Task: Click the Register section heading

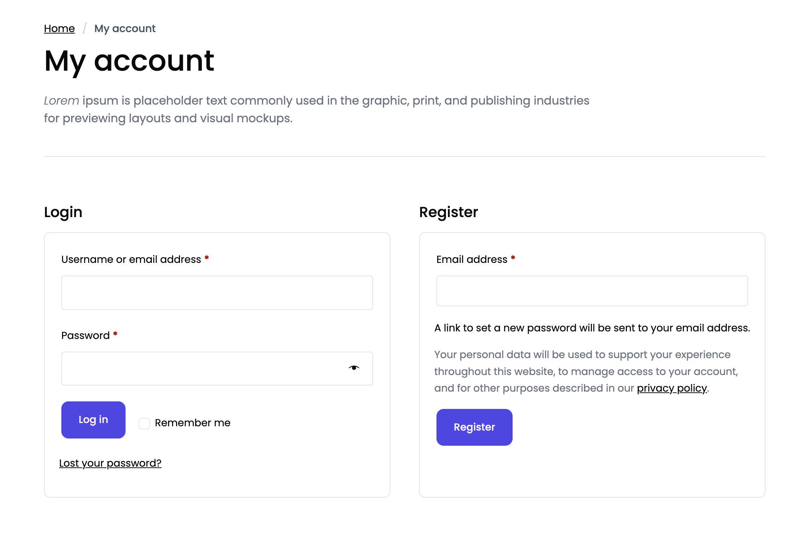Action: click(x=448, y=212)
